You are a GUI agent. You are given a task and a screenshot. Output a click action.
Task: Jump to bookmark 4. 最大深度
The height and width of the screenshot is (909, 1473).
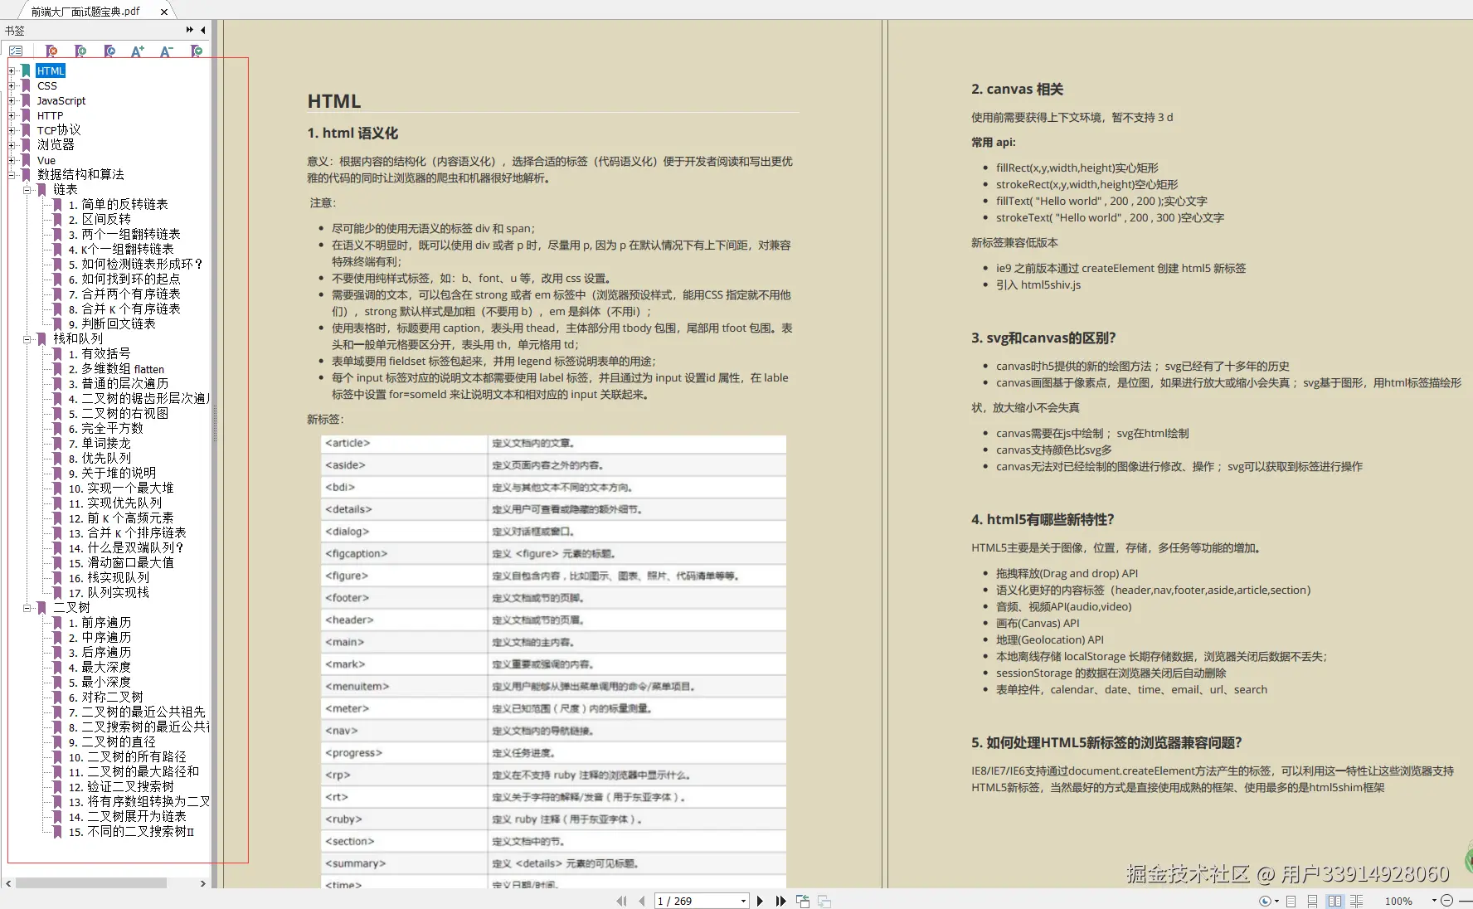[x=100, y=668]
